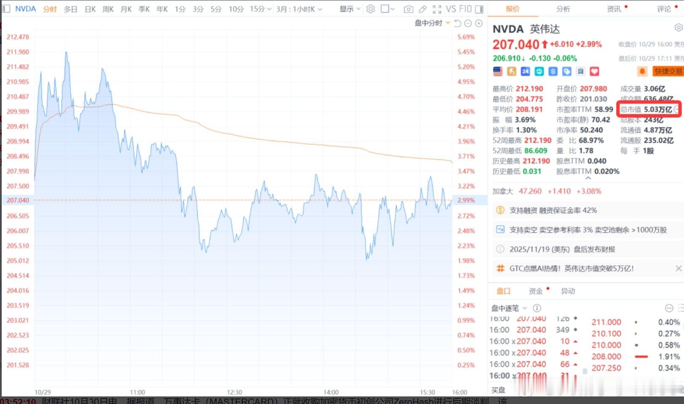
Task: Select the 3分 interval
Action: (x=198, y=9)
